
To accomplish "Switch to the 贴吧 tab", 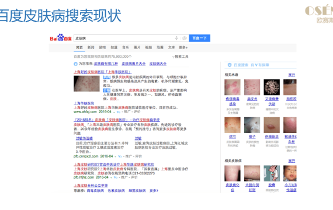I will click(102, 47).
